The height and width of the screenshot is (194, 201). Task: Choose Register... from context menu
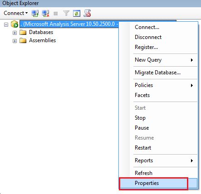[158, 47]
